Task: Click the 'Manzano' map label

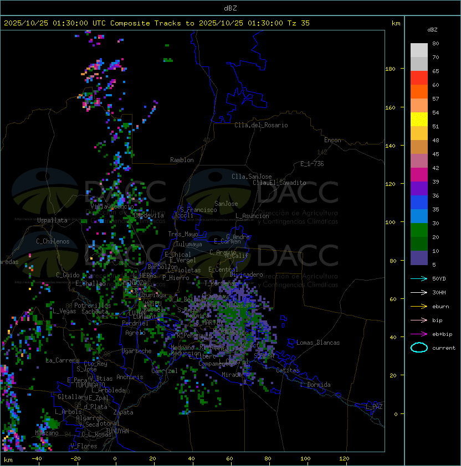Action: (47, 433)
